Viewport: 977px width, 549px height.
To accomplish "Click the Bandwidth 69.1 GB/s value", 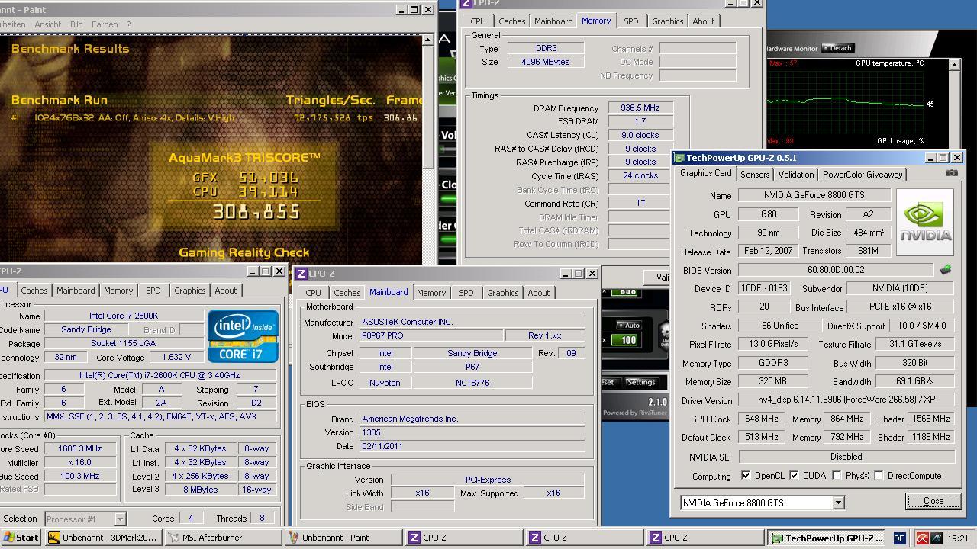I will [x=915, y=381].
